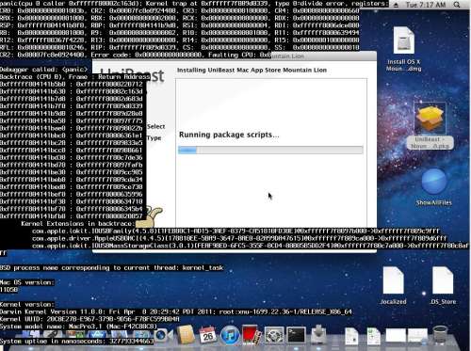
Task: Select the Installer app icon in Dock
Action: tap(319, 335)
